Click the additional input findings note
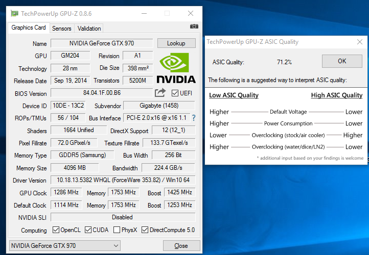Screen dimensions: 369x255 pos(310,158)
